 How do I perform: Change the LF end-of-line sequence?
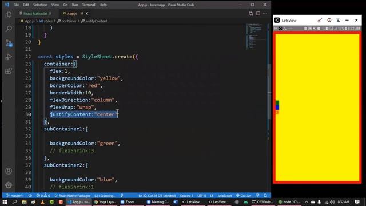[x=212, y=196]
